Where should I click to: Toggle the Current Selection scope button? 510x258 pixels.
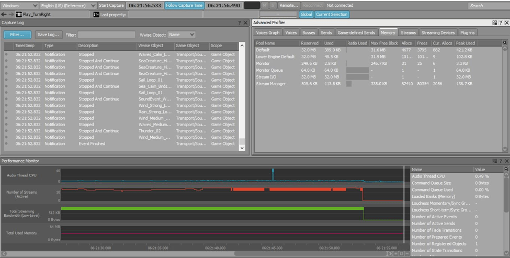click(x=332, y=15)
